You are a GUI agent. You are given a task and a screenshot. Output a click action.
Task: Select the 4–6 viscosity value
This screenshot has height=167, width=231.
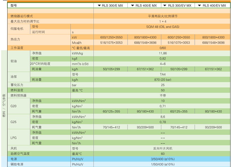163,64
